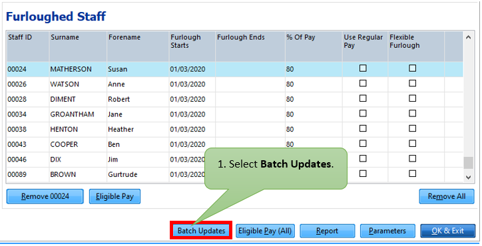Click Remove All button
Image resolution: width=482 pixels, height=246 pixels.
[446, 196]
